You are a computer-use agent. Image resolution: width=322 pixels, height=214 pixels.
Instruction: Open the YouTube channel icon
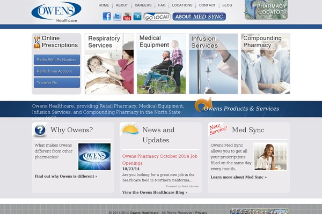click(x=127, y=17)
